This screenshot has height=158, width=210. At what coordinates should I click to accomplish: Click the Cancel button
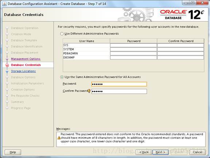(198, 152)
